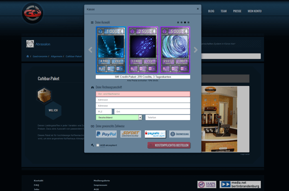Select the Überweisung bank transfer option
289x191 pixels.
[x=180, y=134]
